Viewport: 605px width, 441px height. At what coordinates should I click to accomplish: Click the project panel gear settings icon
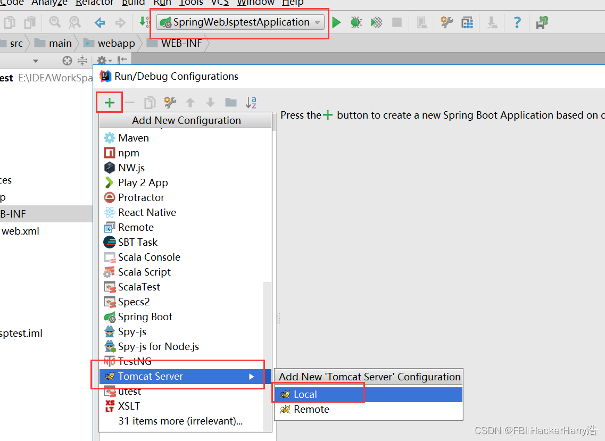[x=103, y=61]
